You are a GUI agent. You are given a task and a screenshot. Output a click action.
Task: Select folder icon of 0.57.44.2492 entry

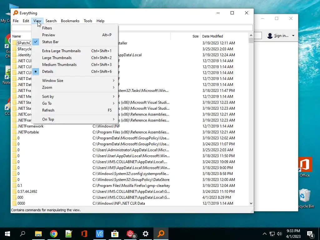point(14,192)
